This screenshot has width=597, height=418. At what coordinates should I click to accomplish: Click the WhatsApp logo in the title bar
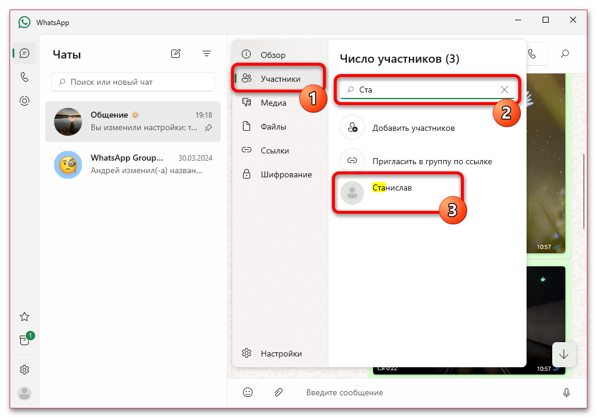(24, 23)
